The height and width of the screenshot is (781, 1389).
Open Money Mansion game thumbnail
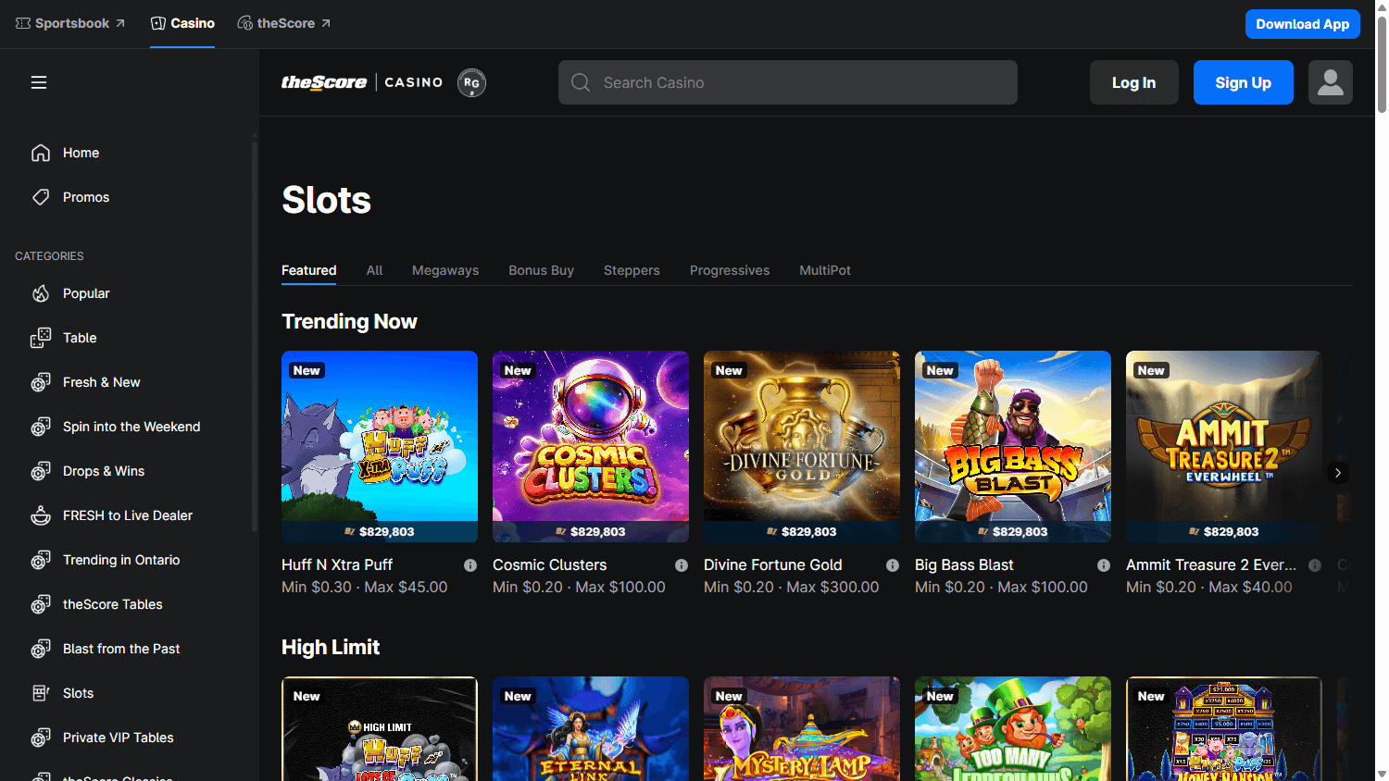pyautogui.click(x=1224, y=729)
